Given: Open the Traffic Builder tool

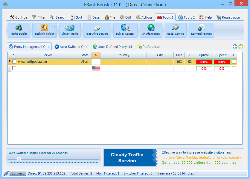Looking at the screenshot, I should 19,30.
